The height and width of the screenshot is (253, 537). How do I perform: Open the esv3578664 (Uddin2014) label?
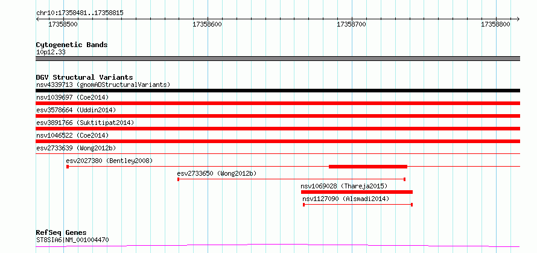(76, 110)
